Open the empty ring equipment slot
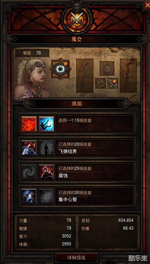The width and height of the screenshot is (150, 264). (100, 83)
